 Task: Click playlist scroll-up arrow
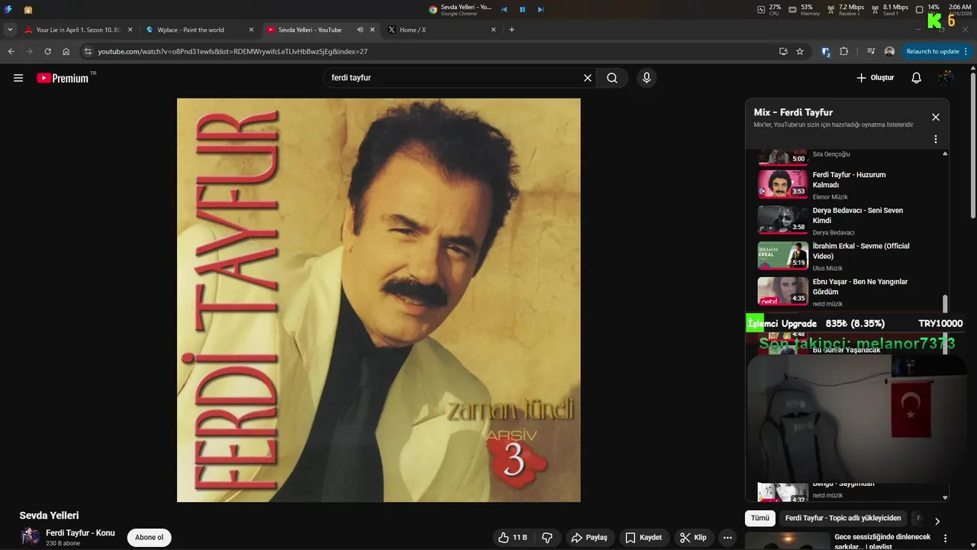[945, 154]
